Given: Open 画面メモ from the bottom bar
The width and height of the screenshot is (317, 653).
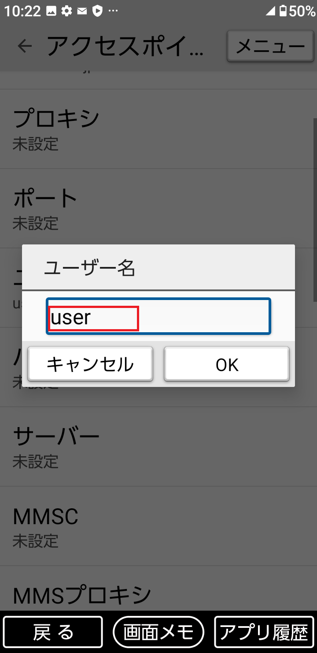Looking at the screenshot, I should (x=158, y=631).
